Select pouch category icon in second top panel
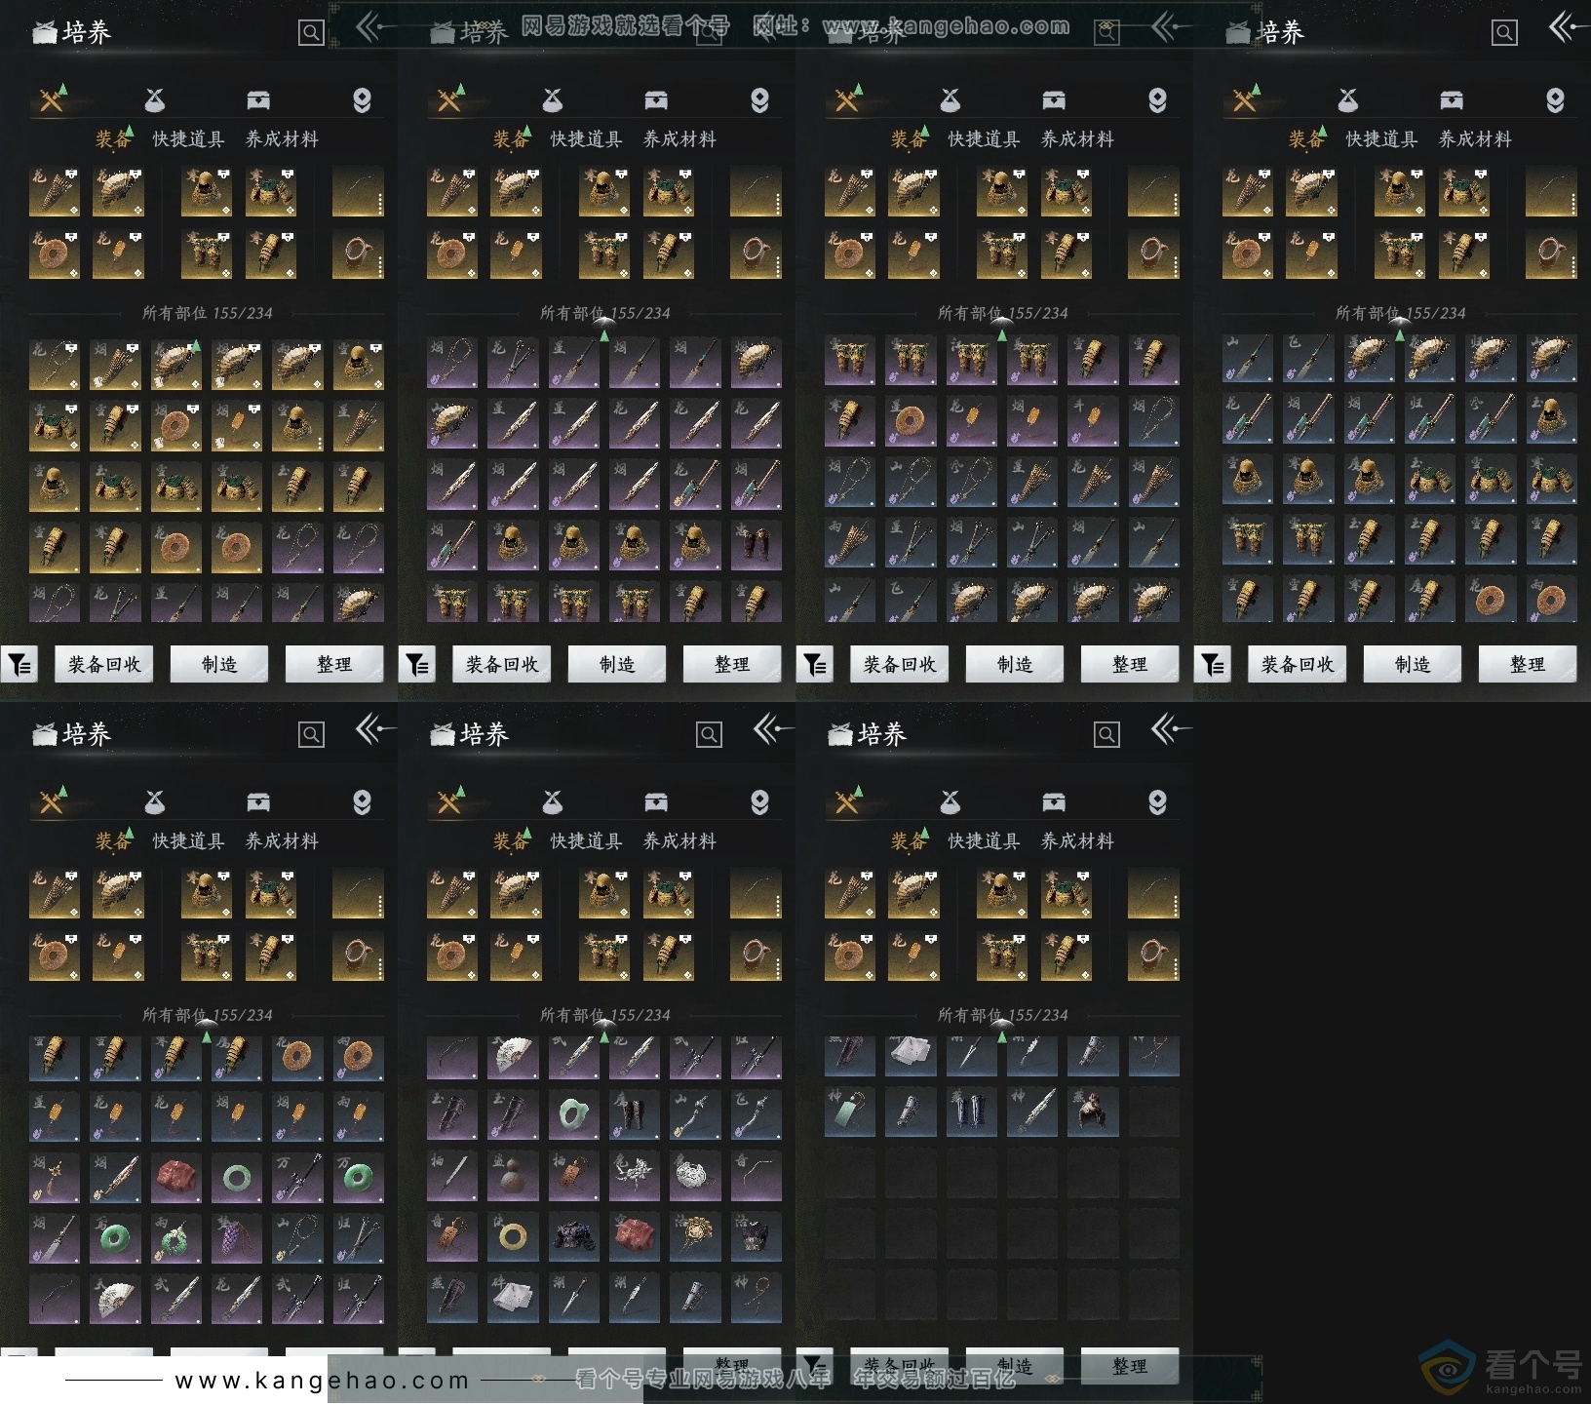Viewport: 1591px width, 1404px height. click(x=553, y=99)
